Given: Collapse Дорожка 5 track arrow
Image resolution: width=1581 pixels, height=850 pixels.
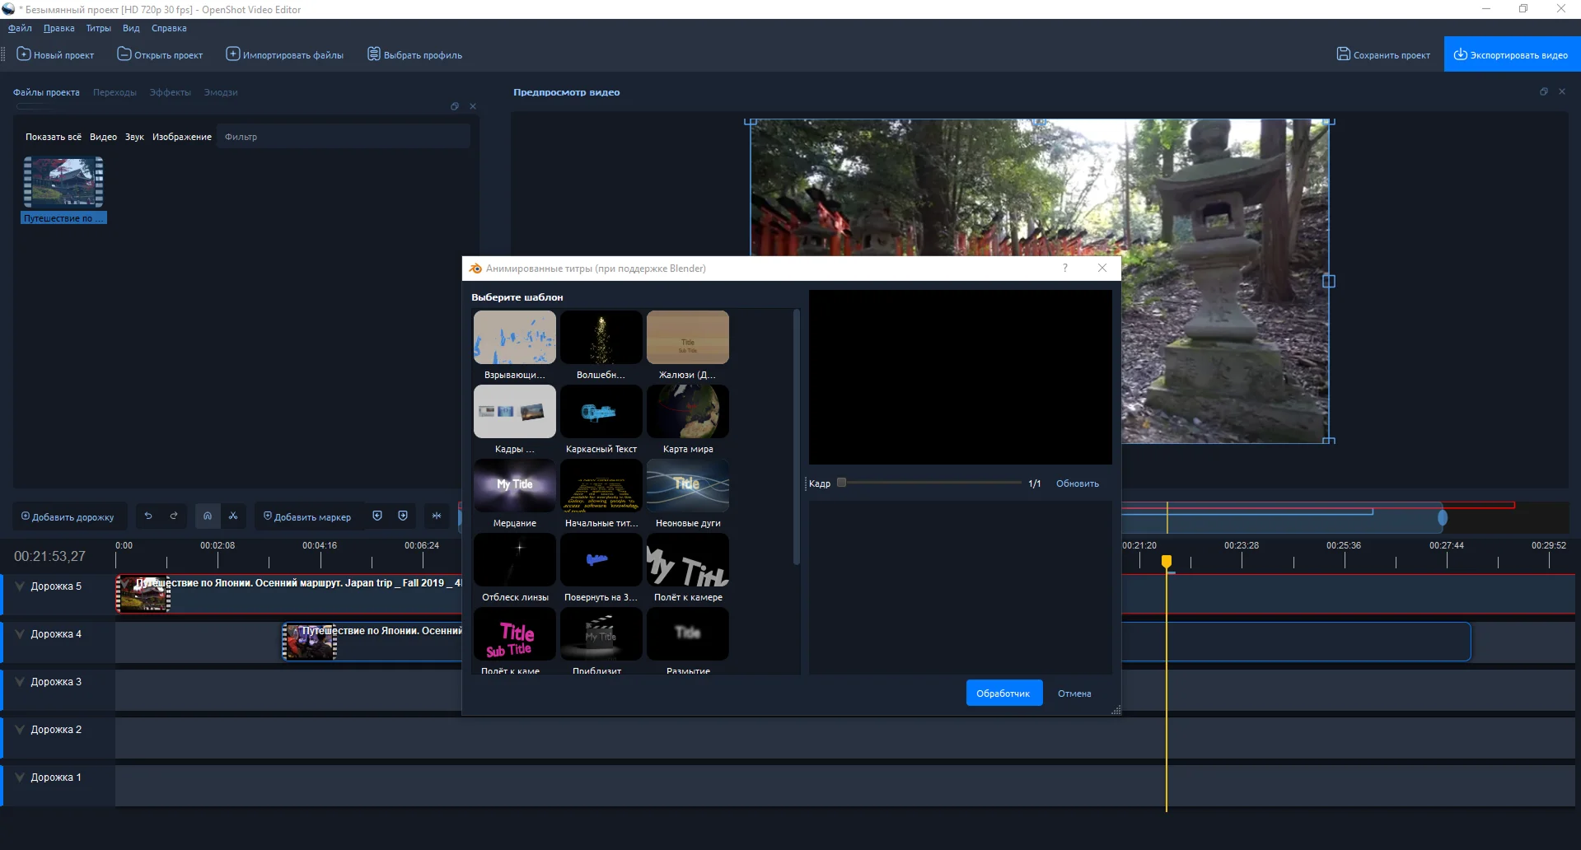Looking at the screenshot, I should click(x=20, y=586).
